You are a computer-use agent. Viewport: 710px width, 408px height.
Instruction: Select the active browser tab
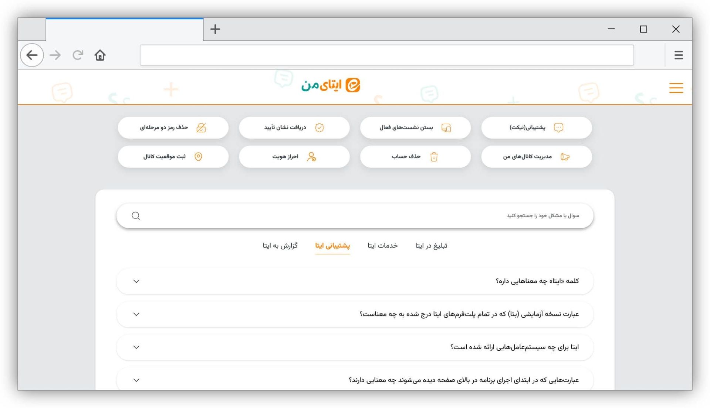[125, 29]
